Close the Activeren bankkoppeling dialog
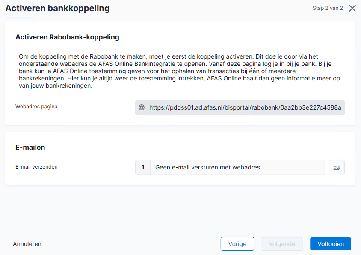The width and height of the screenshot is (361, 255). [352, 8]
